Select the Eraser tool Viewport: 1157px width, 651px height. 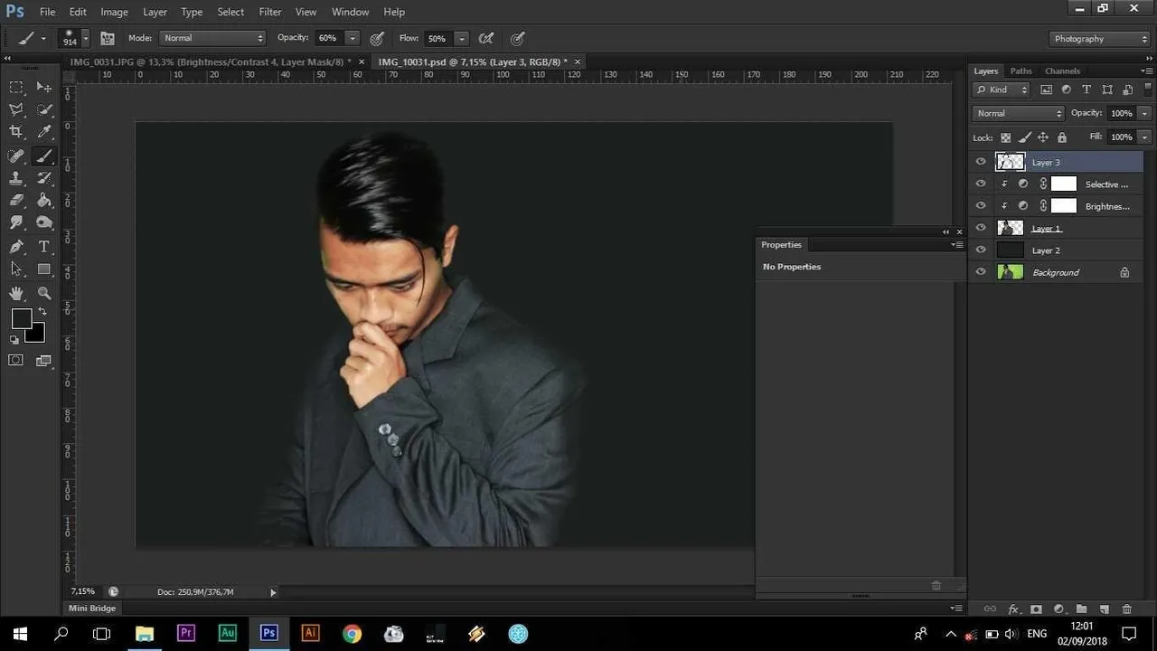(16, 201)
